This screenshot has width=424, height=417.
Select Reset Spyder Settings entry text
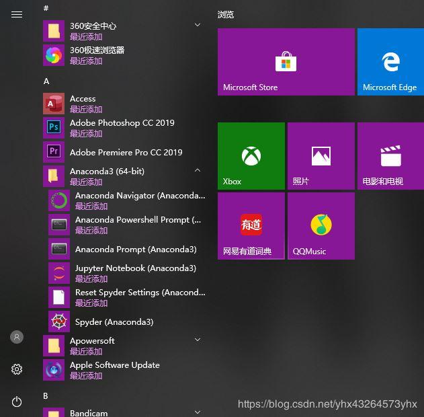click(140, 293)
